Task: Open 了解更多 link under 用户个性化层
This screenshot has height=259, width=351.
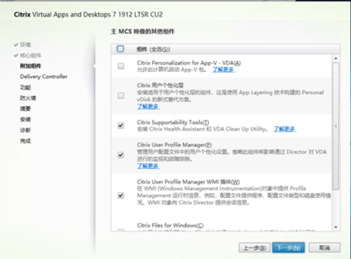Action: 148,106
